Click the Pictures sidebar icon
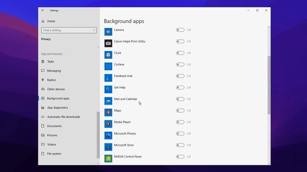 click(43, 135)
